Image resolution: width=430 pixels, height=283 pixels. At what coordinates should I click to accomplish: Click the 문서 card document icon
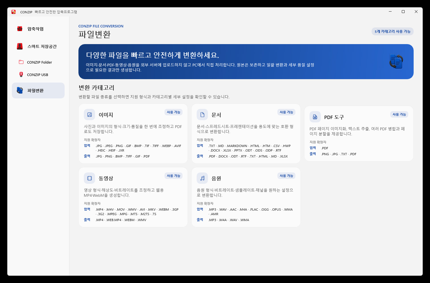pos(202,115)
